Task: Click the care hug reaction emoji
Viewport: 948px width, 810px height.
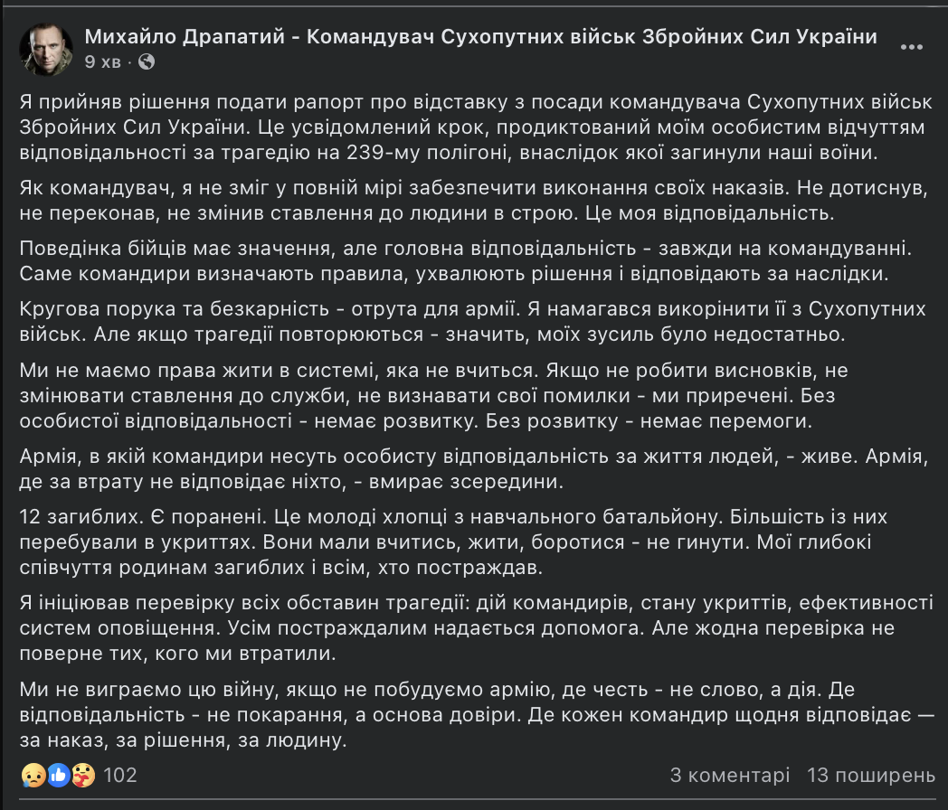Action: 83,775
